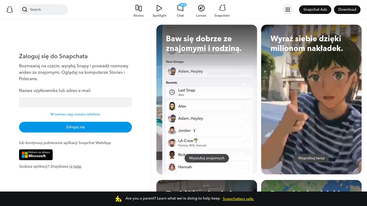Open the friends and family card
Screen dimensions: 367x206
[x=207, y=100]
